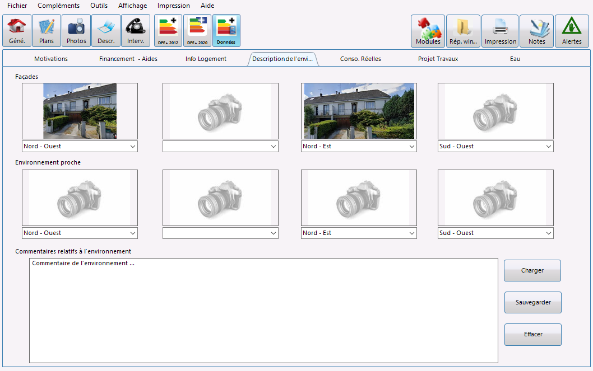This screenshot has width=593, height=371.
Task: Expand Nord - Ouest dropdown under Façades
Action: point(80,147)
